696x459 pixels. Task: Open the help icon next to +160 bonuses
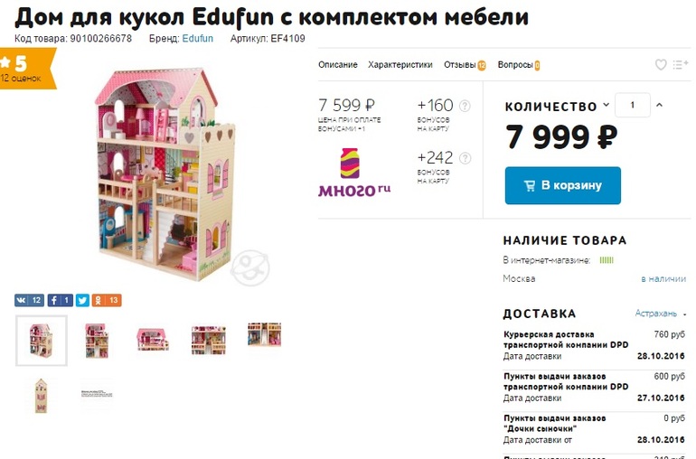(x=465, y=106)
